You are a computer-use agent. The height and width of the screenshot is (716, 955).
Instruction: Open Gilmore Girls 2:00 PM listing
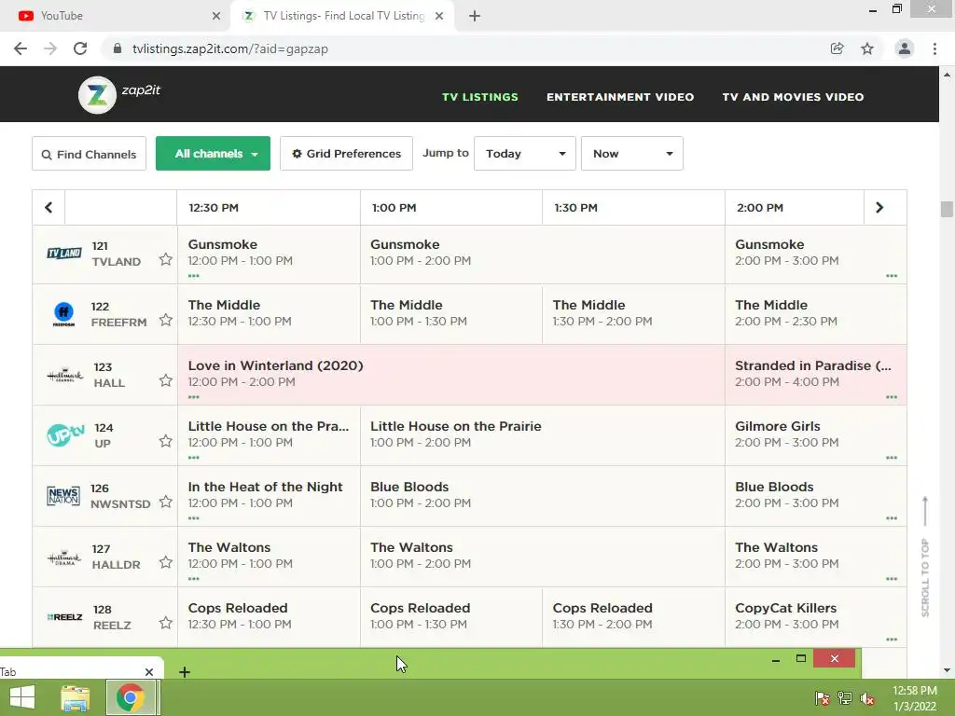815,434
